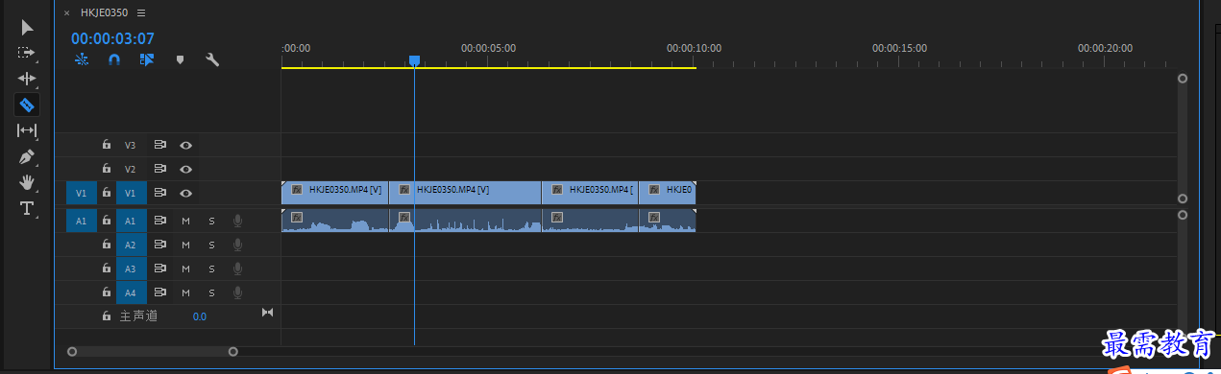Click ruler at 00:00:15:00
The height and width of the screenshot is (374, 1221).
pyautogui.click(x=899, y=48)
